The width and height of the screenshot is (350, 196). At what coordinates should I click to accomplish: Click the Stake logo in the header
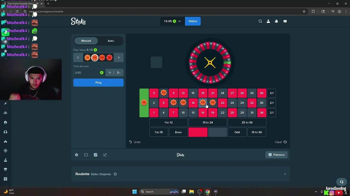(78, 21)
